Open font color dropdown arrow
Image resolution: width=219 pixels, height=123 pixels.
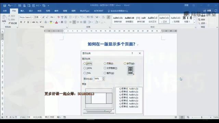59,22
